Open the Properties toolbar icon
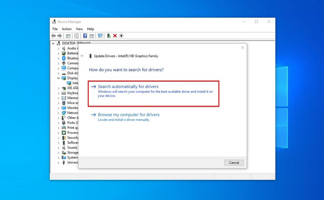The width and height of the screenshot is (324, 200). 77,36
